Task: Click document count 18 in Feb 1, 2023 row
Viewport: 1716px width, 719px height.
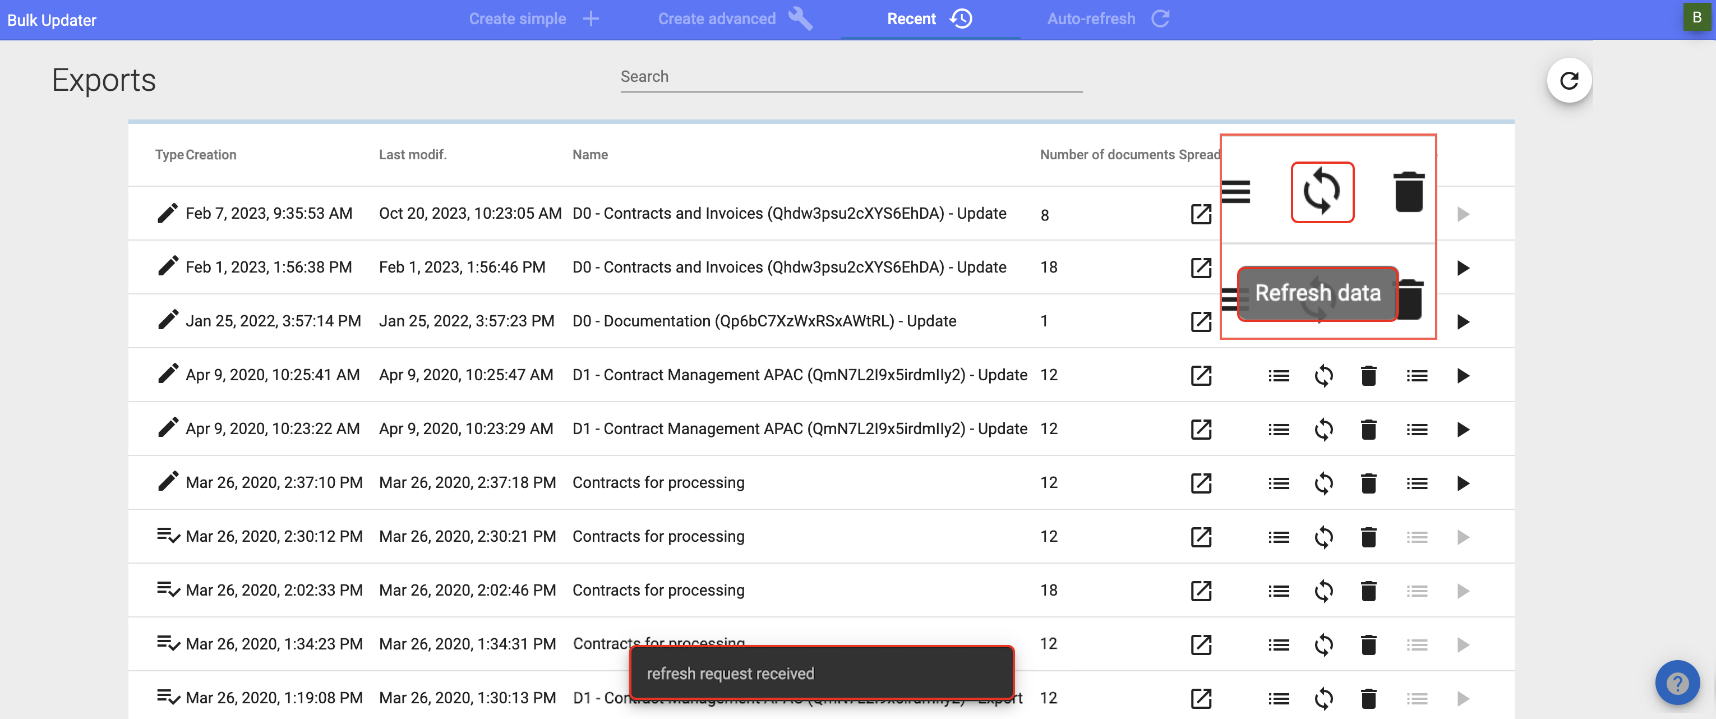Action: (x=1049, y=267)
